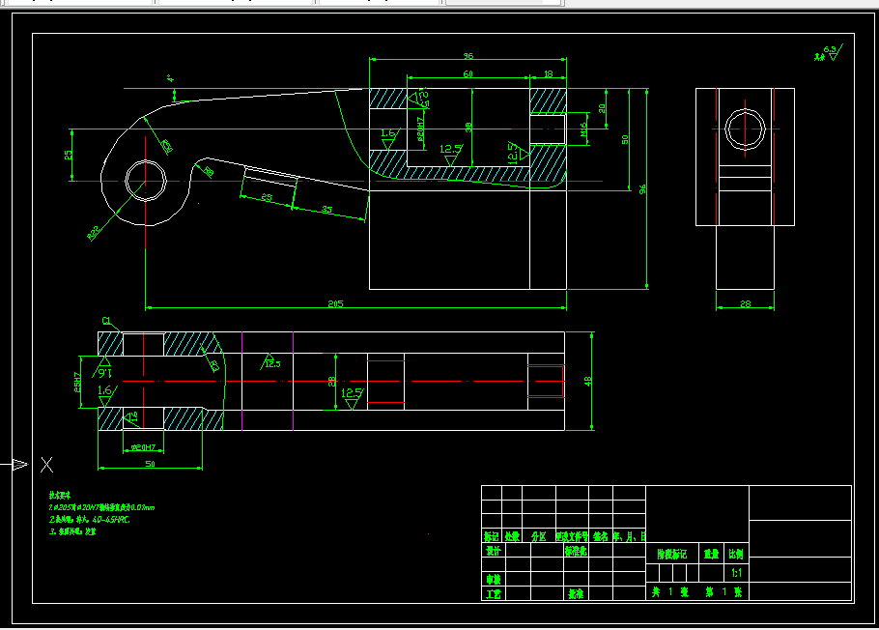Image resolution: width=879 pixels, height=630 pixels.
Task: Select the 60 horizontal dimension text
Action: [x=468, y=73]
